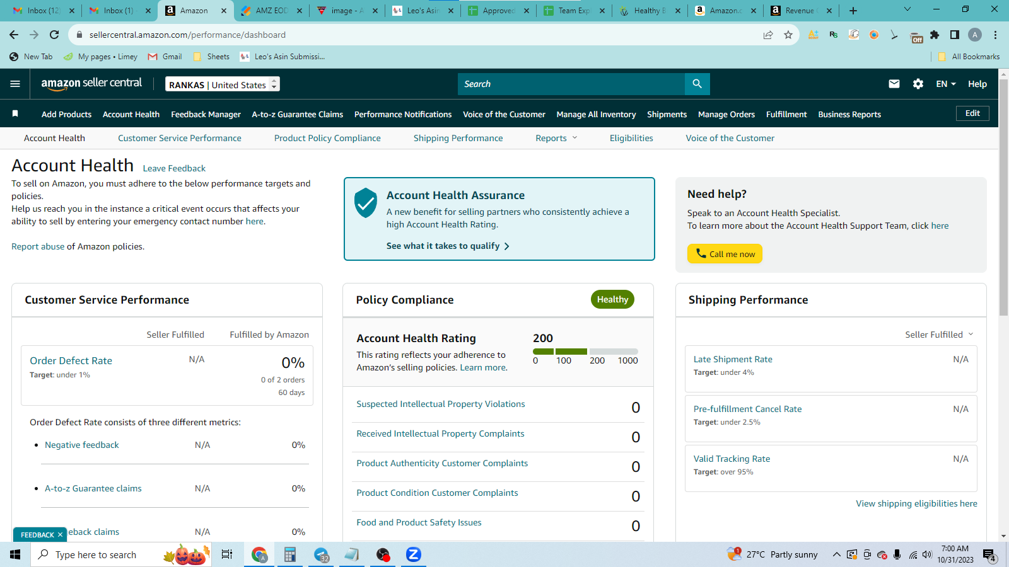Click the browser back arrow
1009x567 pixels.
point(14,35)
